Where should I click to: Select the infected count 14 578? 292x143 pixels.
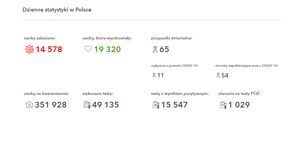tap(49, 49)
